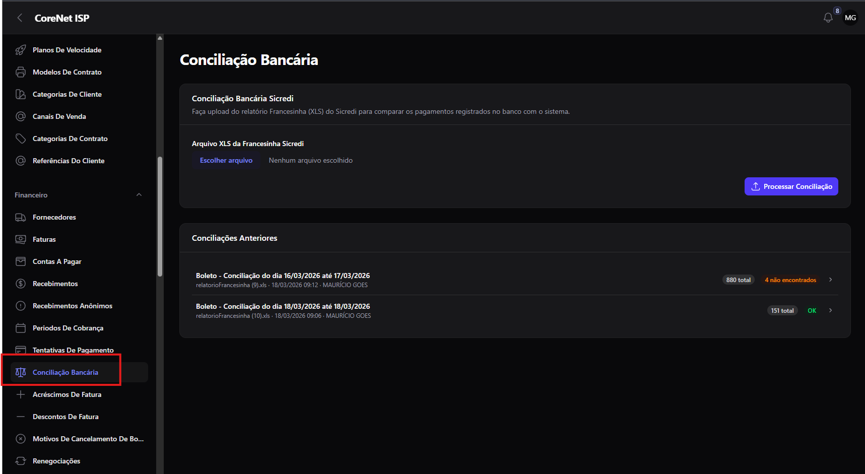The image size is (865, 474).
Task: Click the truck icon for Fornecedores
Action: (x=21, y=217)
